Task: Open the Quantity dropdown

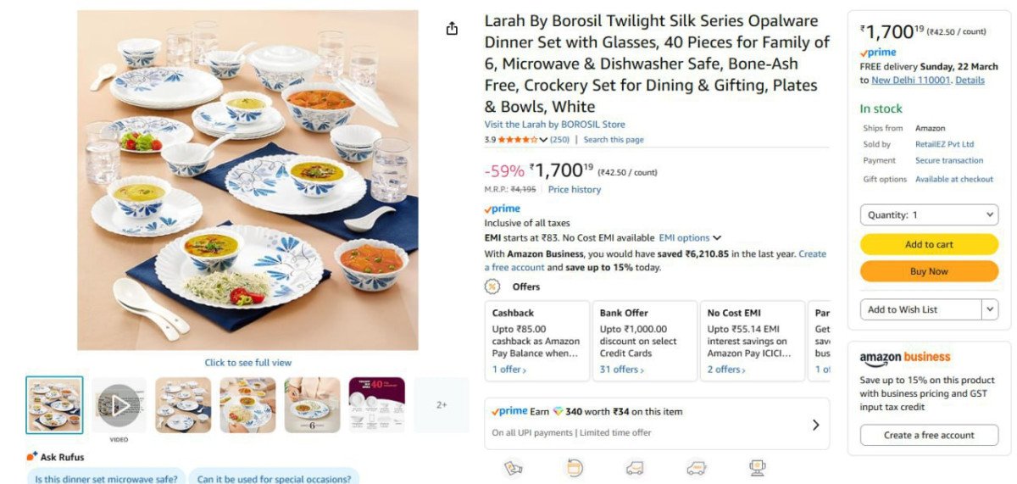Action: click(x=929, y=215)
